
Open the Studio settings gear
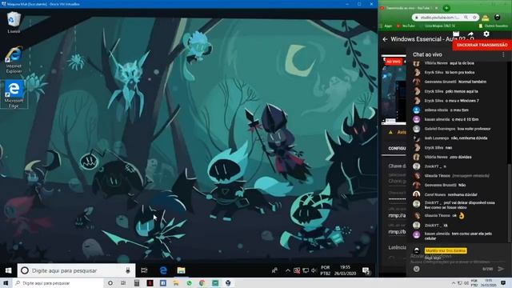tap(486, 34)
